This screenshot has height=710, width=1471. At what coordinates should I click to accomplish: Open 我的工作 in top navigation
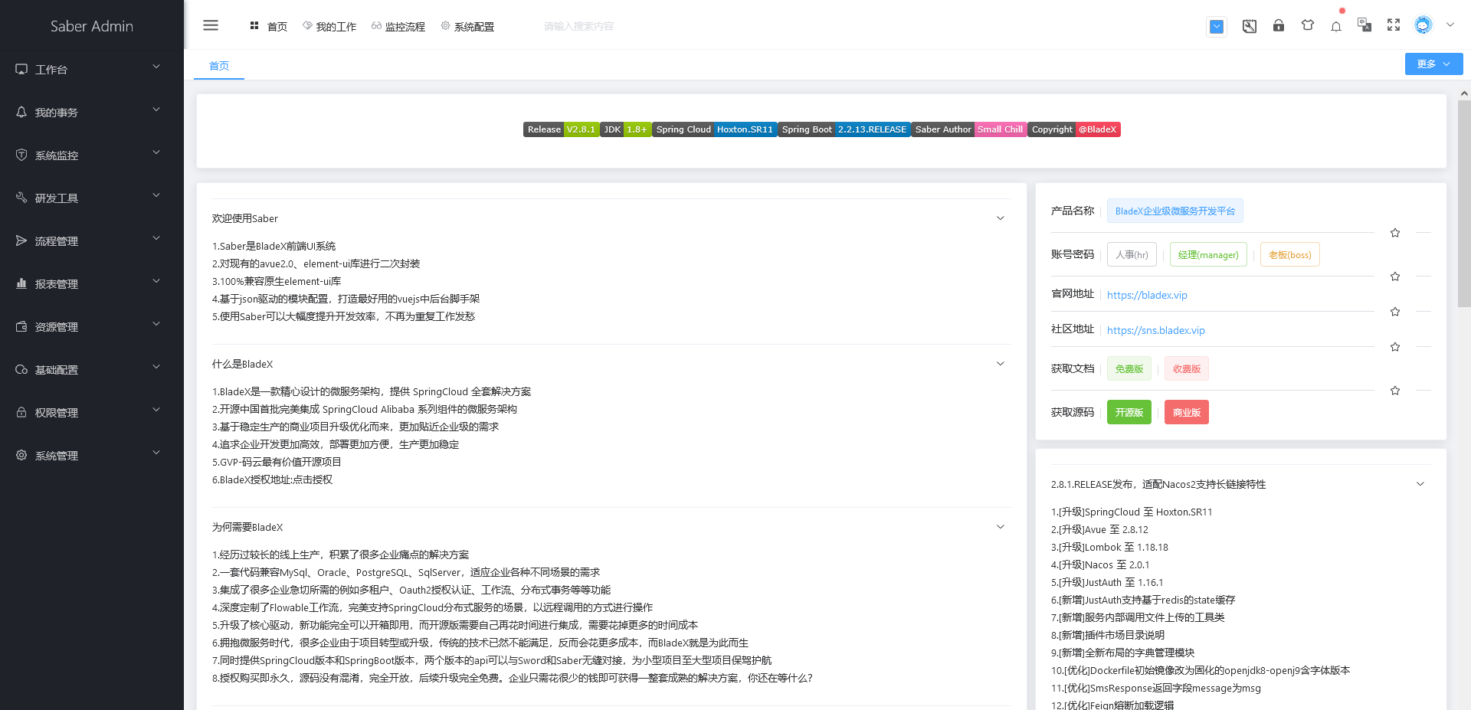[329, 26]
